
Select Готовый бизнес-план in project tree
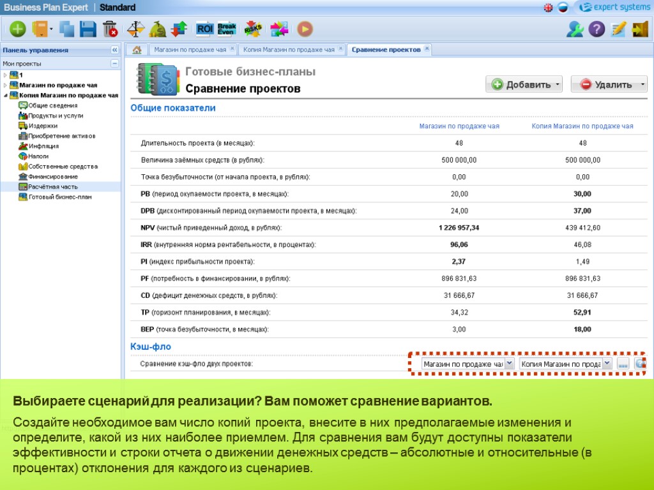coord(60,197)
